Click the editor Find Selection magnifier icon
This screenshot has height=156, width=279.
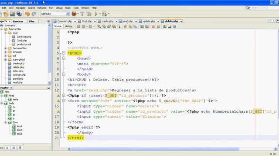coord(99,26)
